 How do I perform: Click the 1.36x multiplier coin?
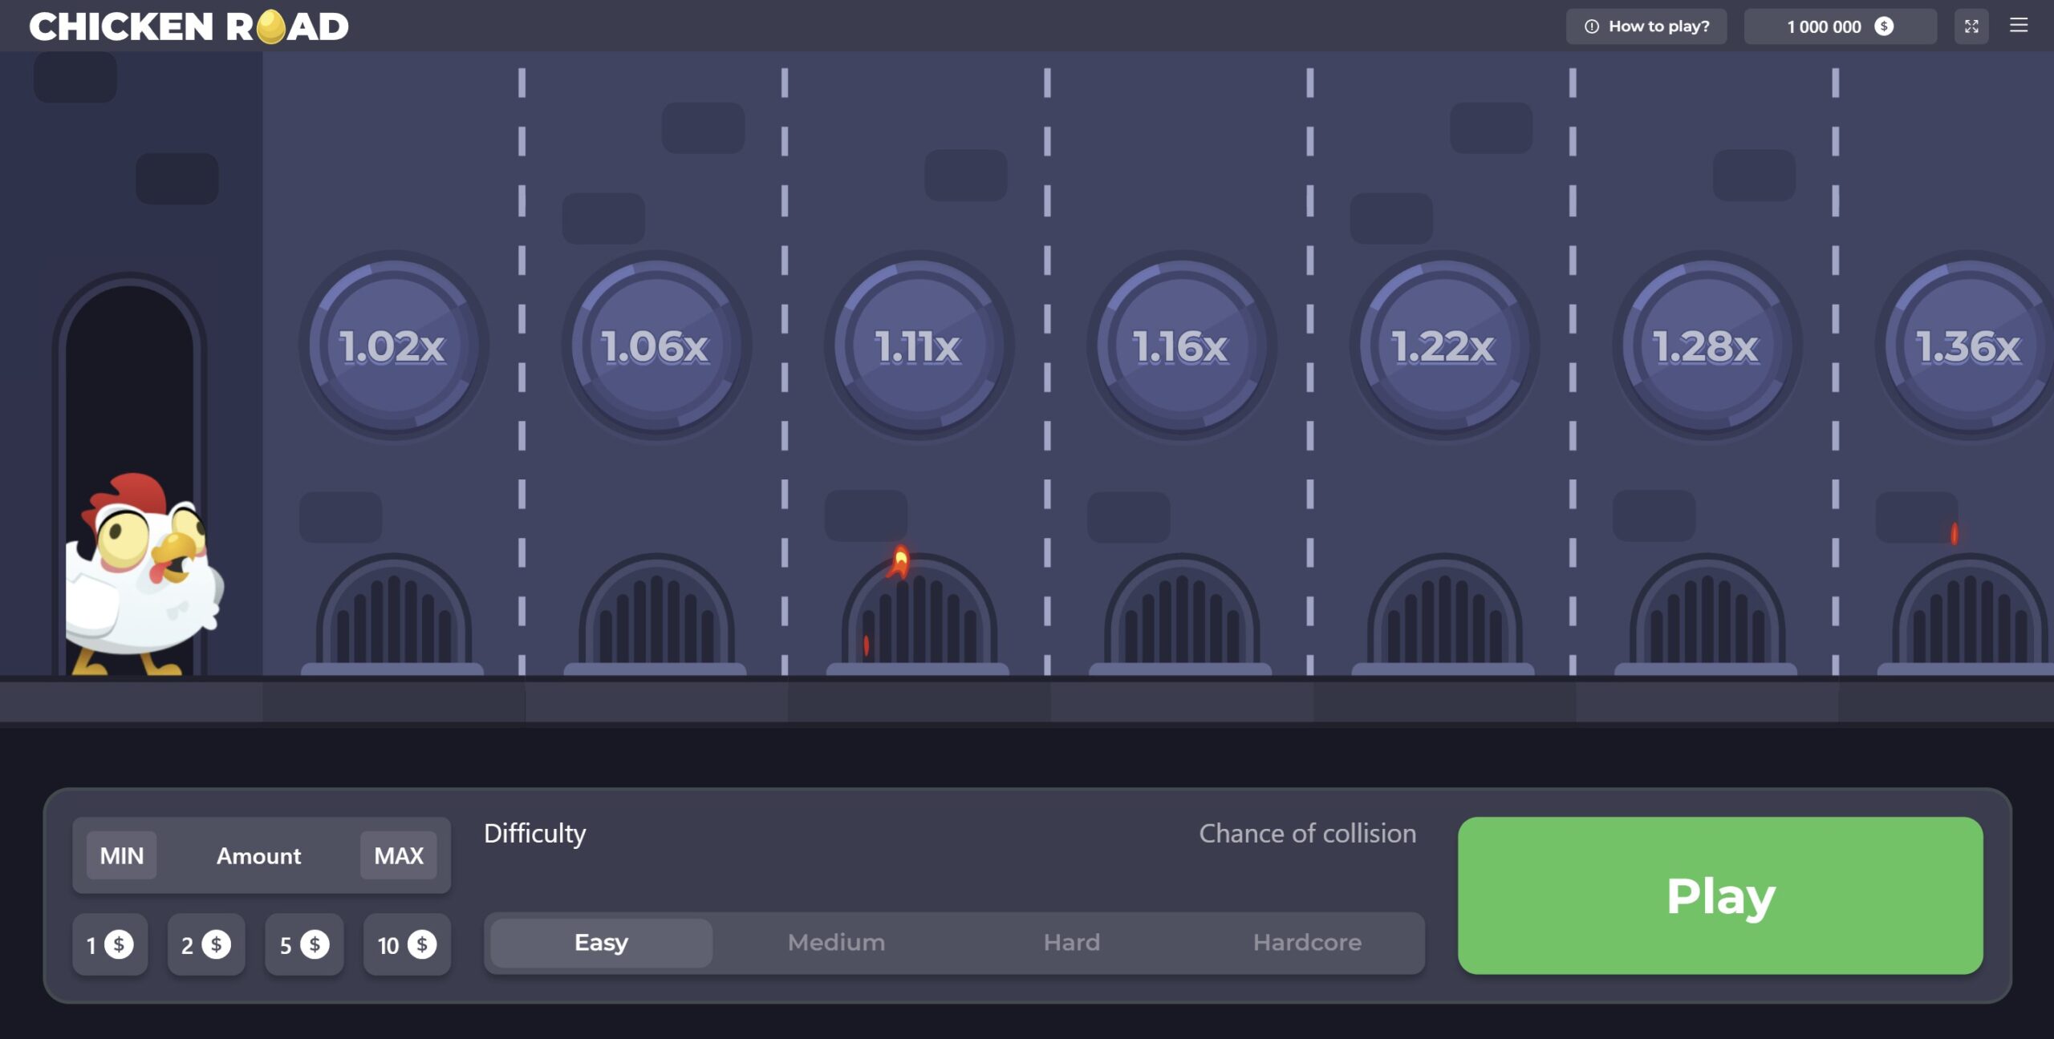(x=1967, y=346)
